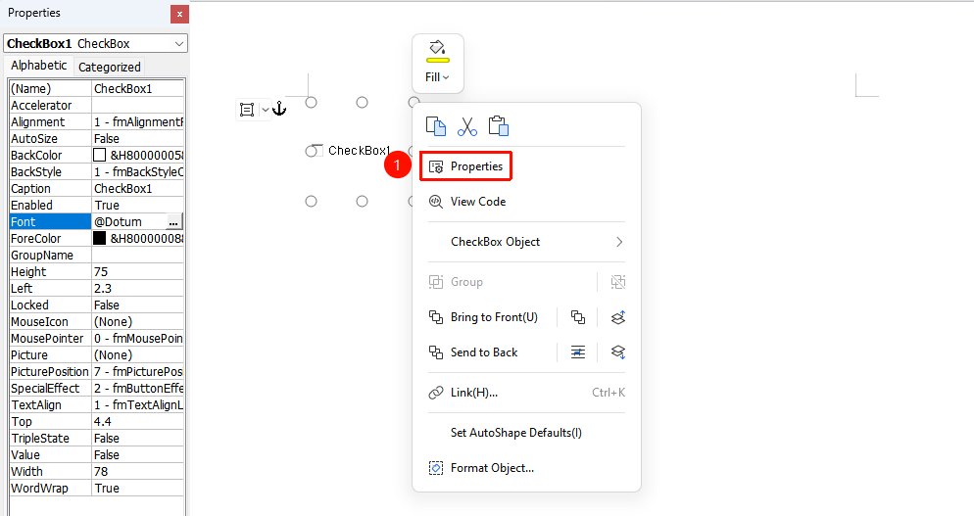Click the yellow fill color bar
974x516 pixels.
coord(437,61)
